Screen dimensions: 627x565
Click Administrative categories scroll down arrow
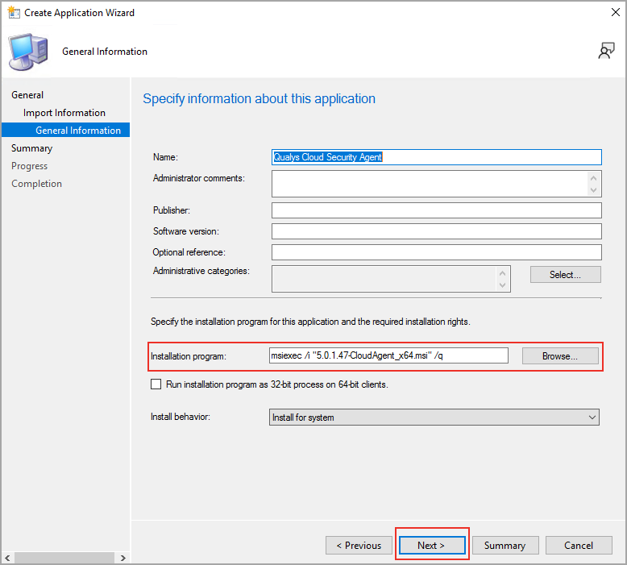coord(503,285)
